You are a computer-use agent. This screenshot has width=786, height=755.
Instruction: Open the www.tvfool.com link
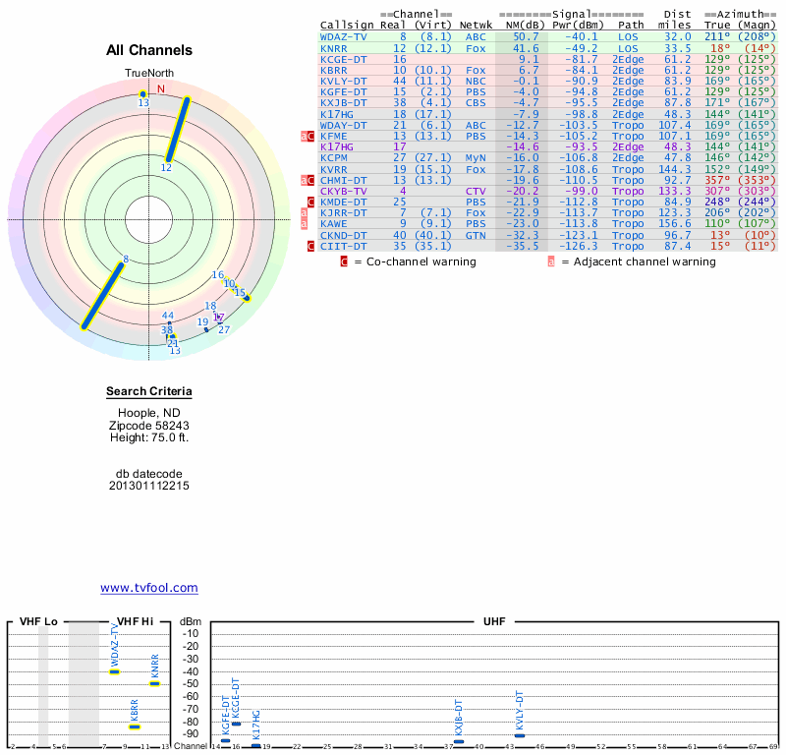point(149,588)
